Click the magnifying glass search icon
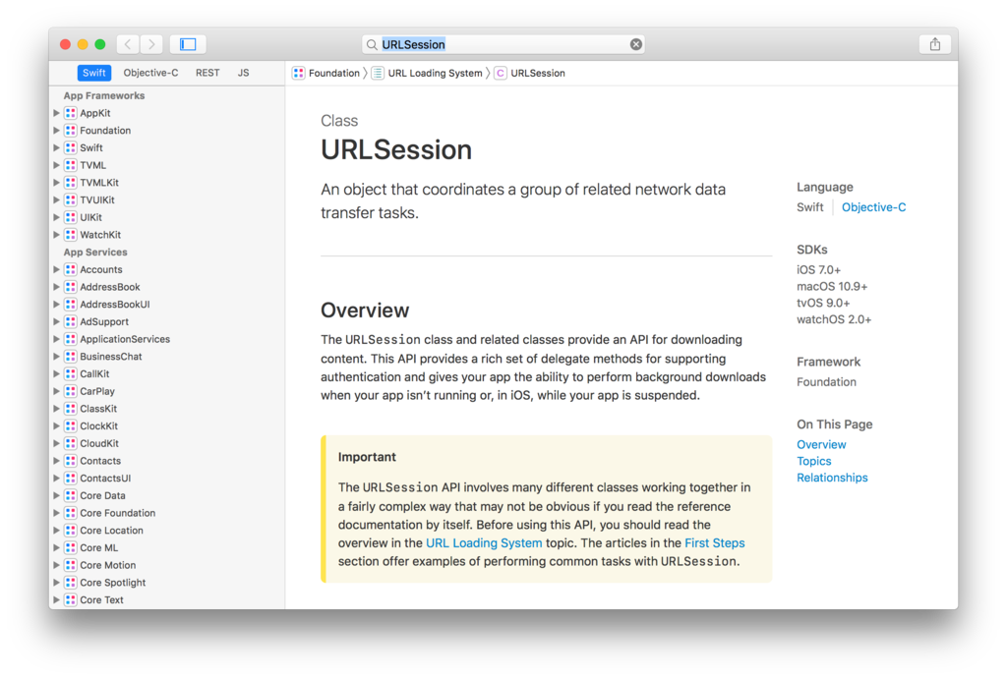Viewport: 1007px width, 679px height. (x=372, y=44)
